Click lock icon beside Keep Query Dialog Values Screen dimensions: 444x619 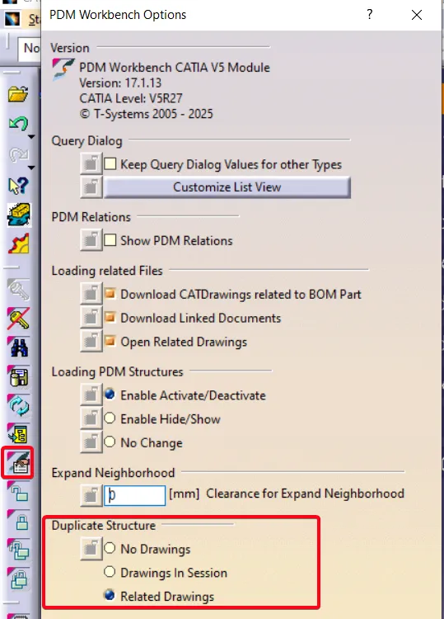91,163
